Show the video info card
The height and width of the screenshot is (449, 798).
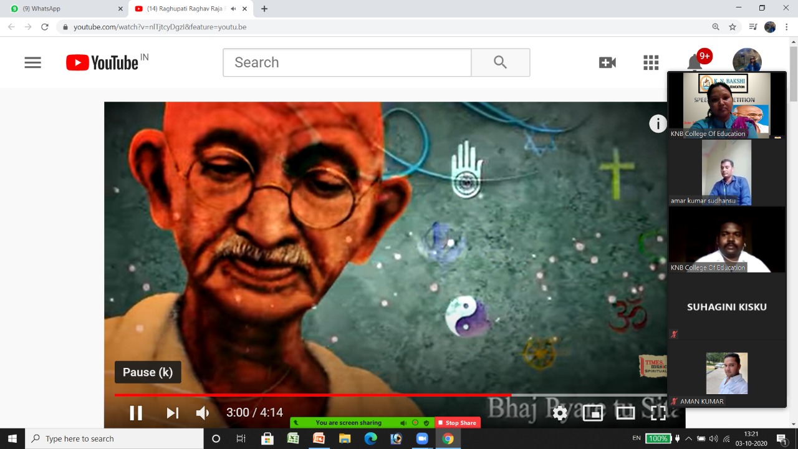[658, 123]
